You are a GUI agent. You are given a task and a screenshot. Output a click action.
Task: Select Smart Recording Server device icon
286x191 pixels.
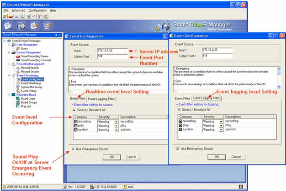[18, 56]
